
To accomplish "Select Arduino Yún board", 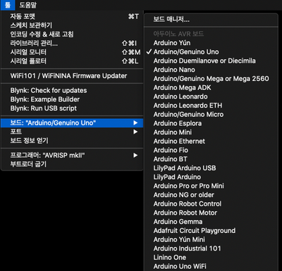I will coord(211,43).
